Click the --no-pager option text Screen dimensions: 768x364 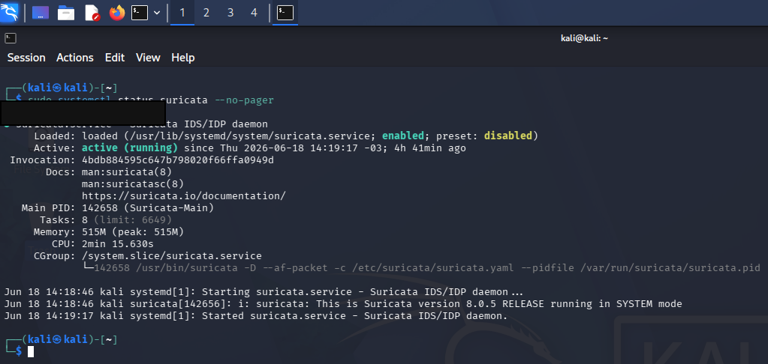click(x=245, y=100)
